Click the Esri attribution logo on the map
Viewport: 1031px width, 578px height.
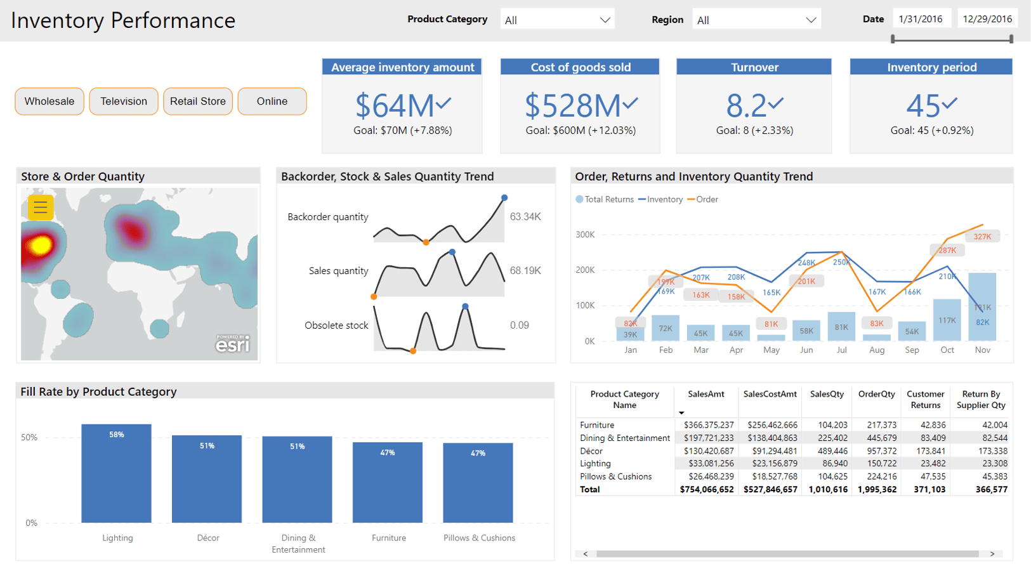pos(232,343)
